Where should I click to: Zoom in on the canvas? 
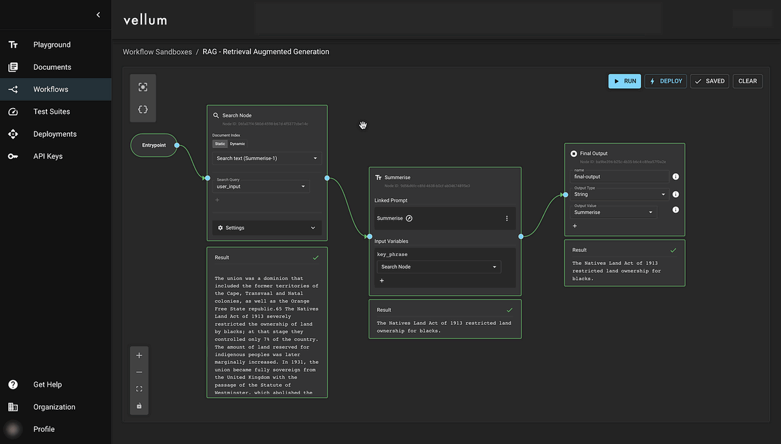139,355
